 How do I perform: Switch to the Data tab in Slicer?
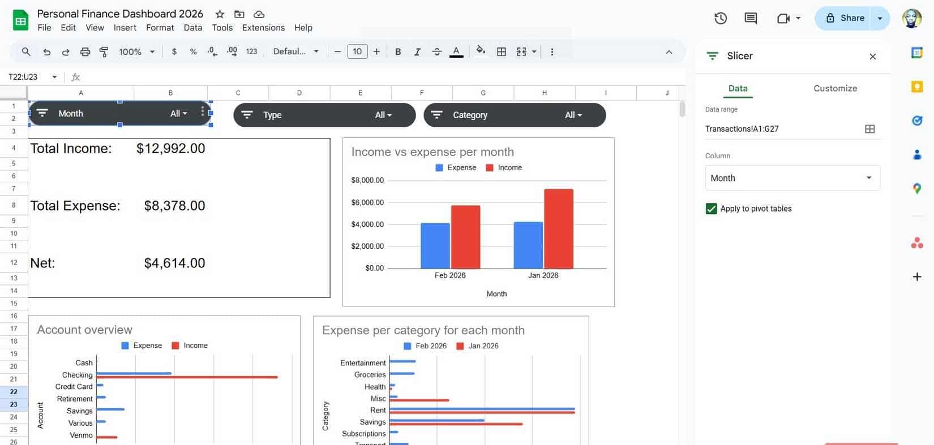tap(738, 88)
